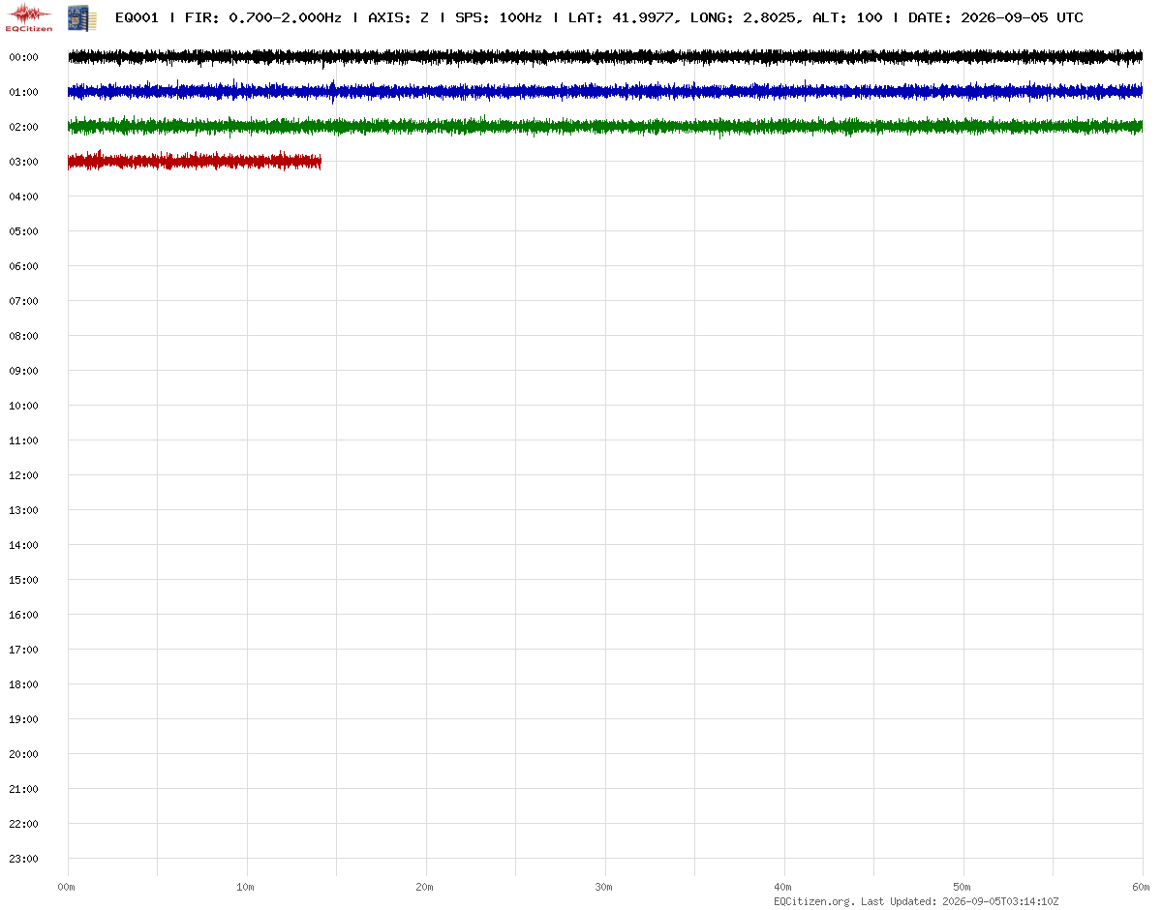Click the 60m time axis label
1162x910 pixels.
[x=1142, y=887]
